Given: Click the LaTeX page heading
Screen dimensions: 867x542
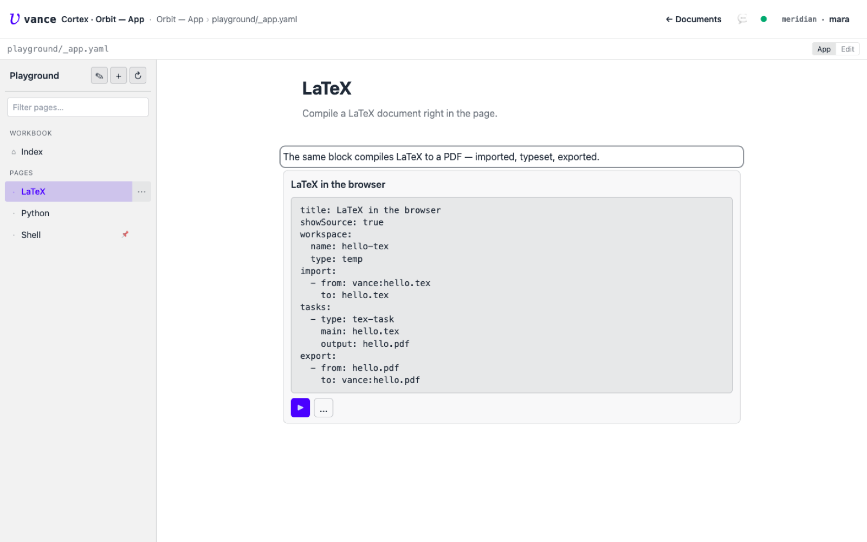Looking at the screenshot, I should [x=327, y=88].
